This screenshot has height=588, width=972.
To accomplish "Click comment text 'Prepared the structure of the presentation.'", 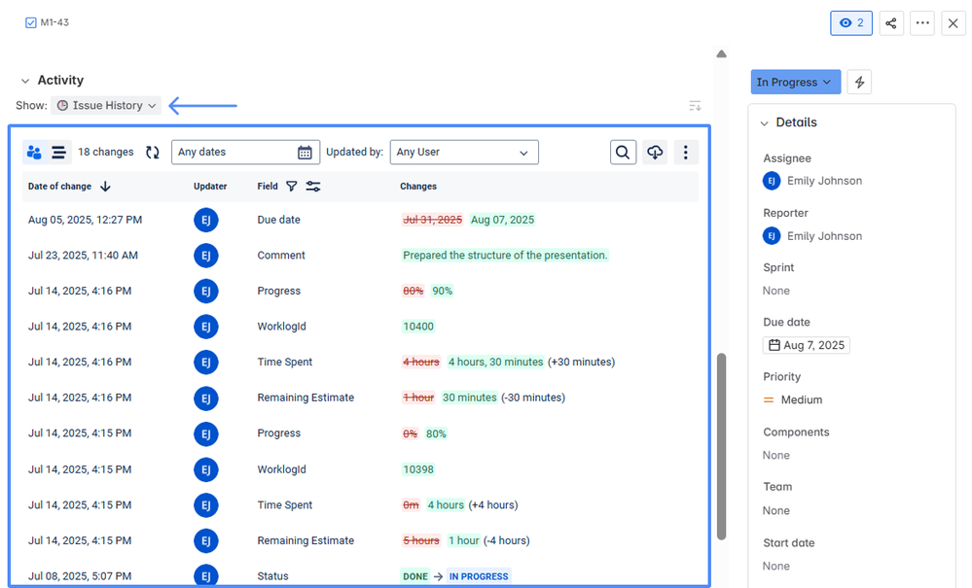I will coord(505,255).
